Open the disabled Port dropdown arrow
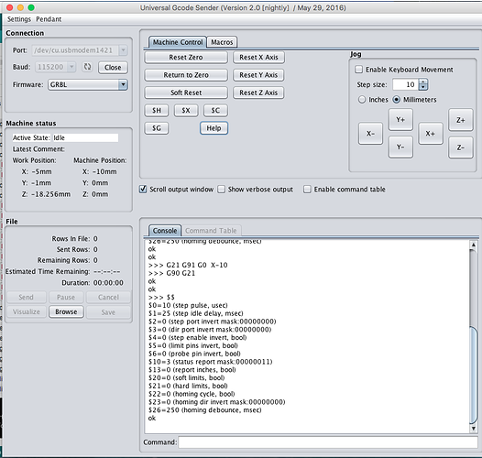This screenshot has width=482, height=458. coord(124,50)
